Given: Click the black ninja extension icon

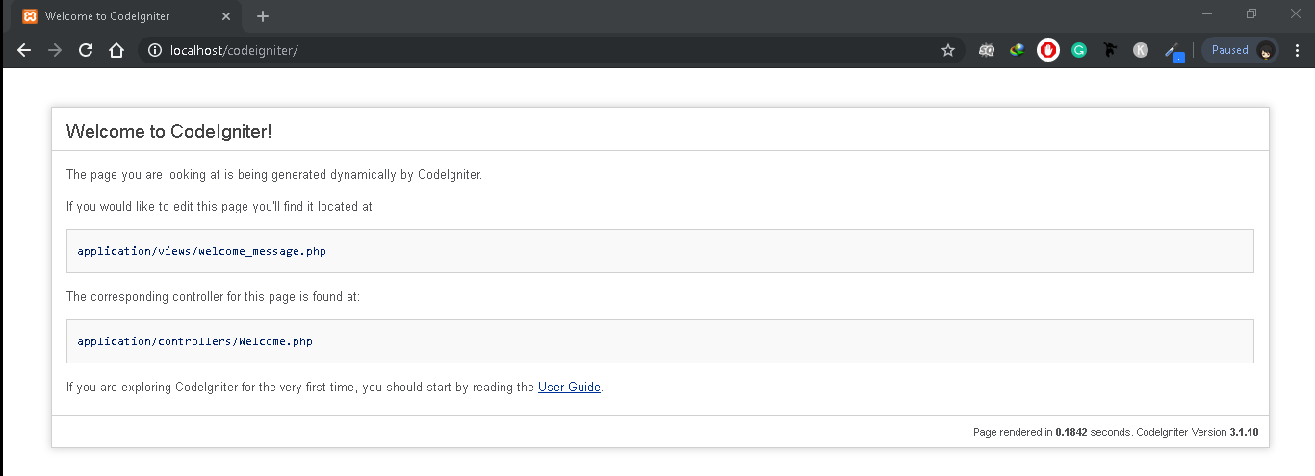Looking at the screenshot, I should [x=1110, y=50].
